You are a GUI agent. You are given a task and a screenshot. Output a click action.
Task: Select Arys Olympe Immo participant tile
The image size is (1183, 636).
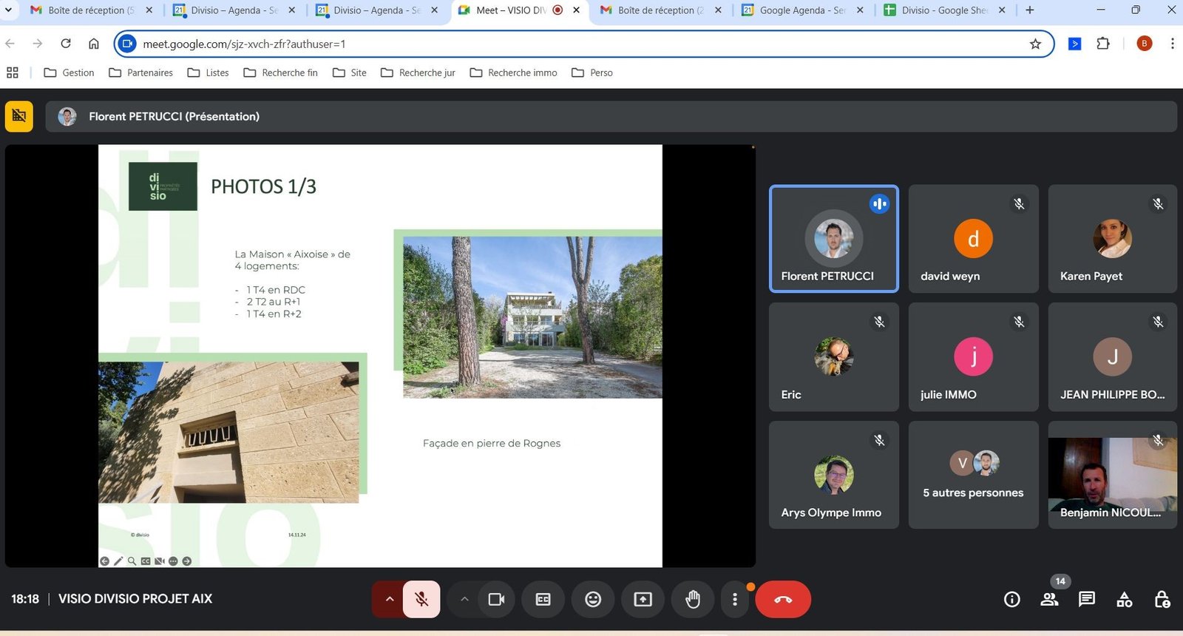pos(833,475)
